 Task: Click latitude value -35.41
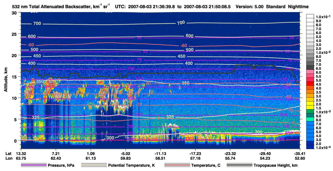(300, 154)
